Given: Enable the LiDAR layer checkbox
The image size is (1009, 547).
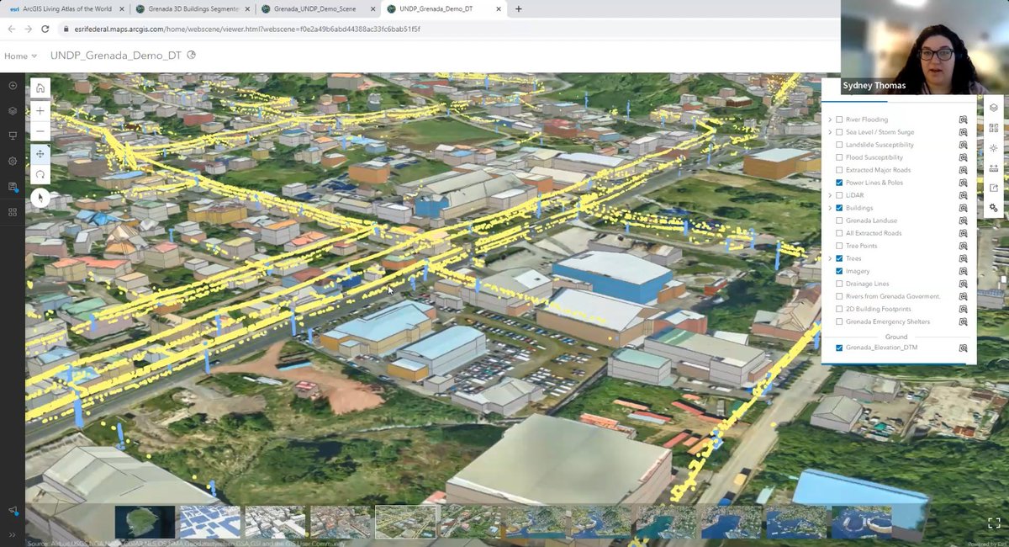Looking at the screenshot, I should (839, 195).
